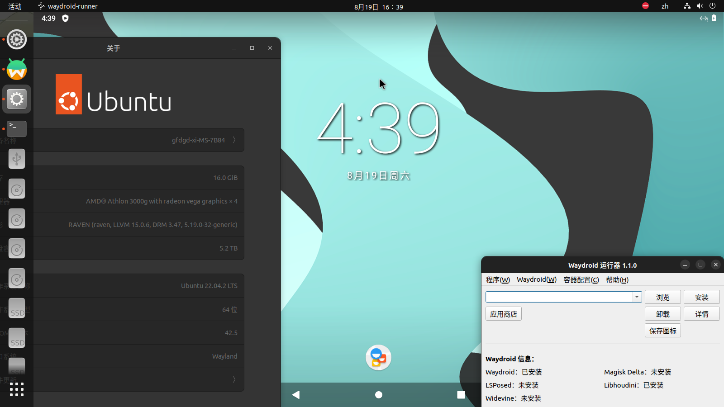Click 应用商店 app store button
Screen dimensions: 724x407
(x=504, y=314)
